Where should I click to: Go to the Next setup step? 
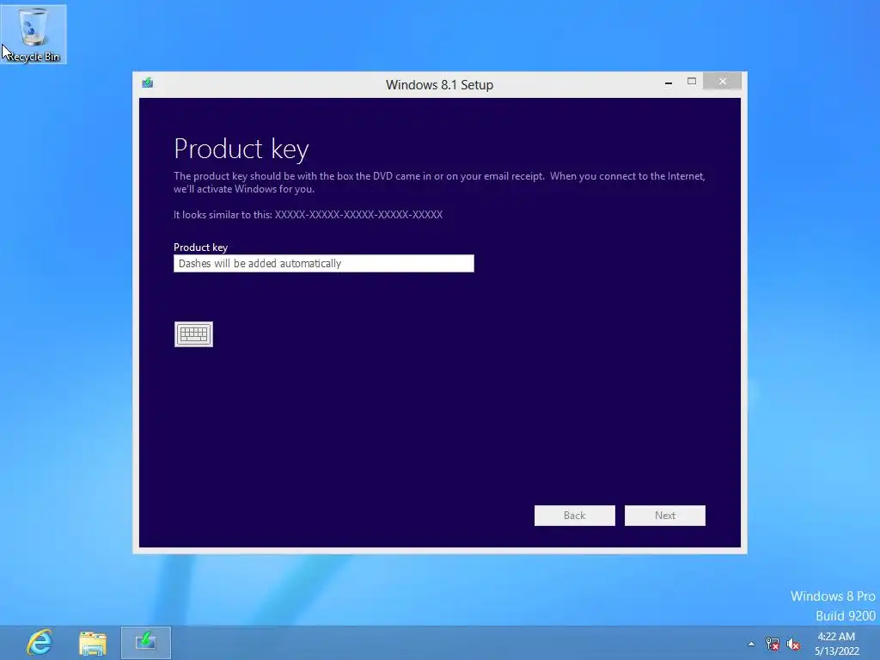[665, 516]
